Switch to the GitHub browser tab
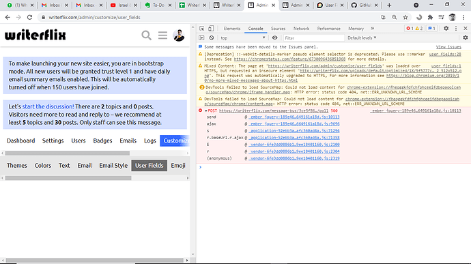Viewport: 471px width, 264px height. click(365, 5)
